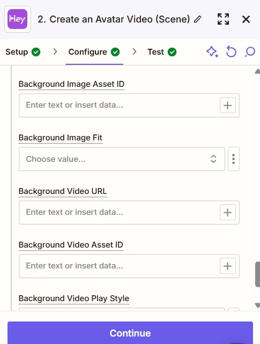
Task: Switch to the Setup tab
Action: [23, 52]
